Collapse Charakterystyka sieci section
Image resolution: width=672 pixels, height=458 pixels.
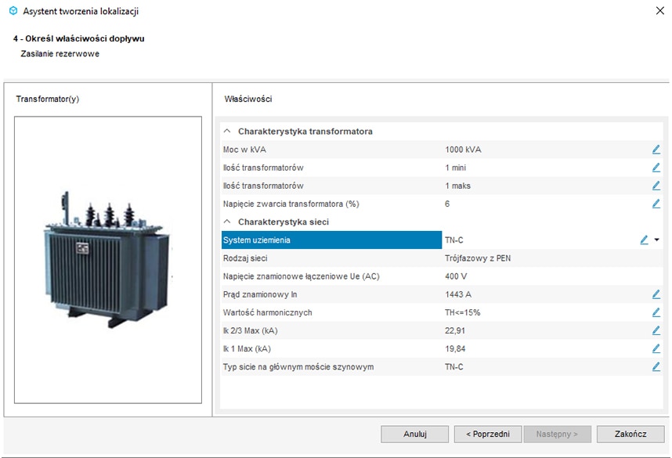tap(227, 222)
